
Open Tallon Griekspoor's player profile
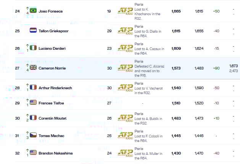53,31
